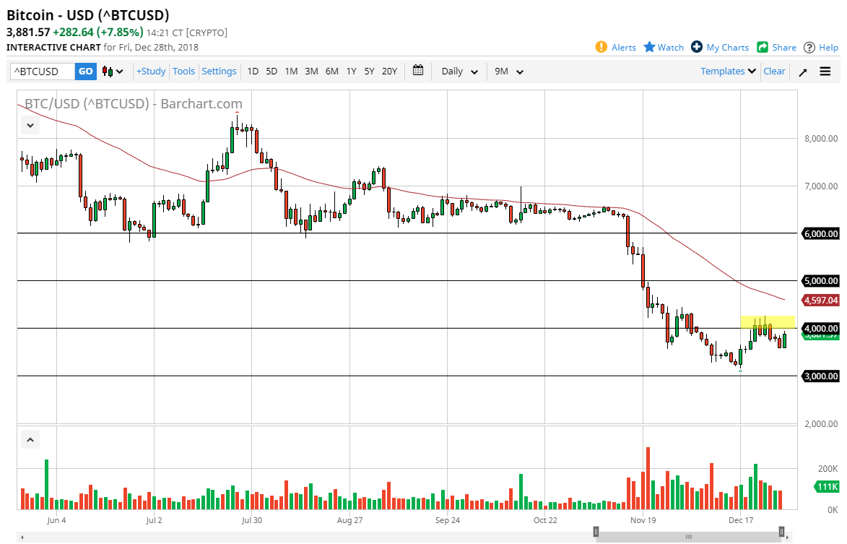Switch to the 1Y timeframe

(x=351, y=72)
